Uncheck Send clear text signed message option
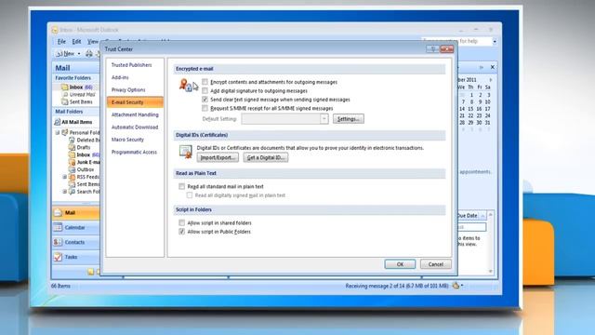Screen dimensions: 595x335 [205, 100]
